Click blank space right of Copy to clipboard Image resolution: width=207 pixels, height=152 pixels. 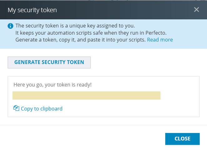click(131, 109)
